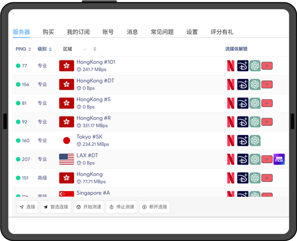The image size is (297, 241).
Task: Switch to the 设置 tab
Action: point(192,32)
